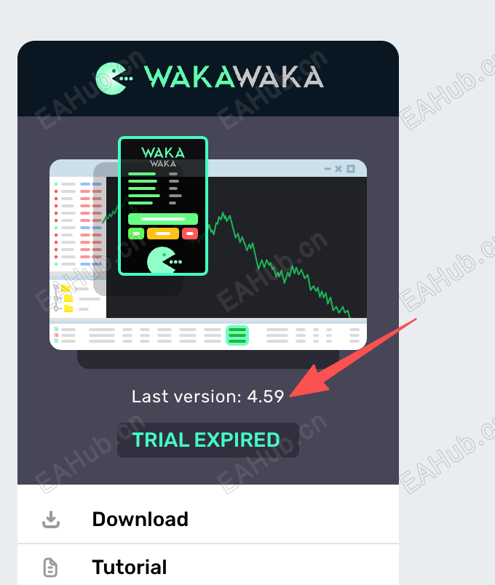Click the red button in the WAKA panel
Screen dimensions: 495x585
pos(190,234)
